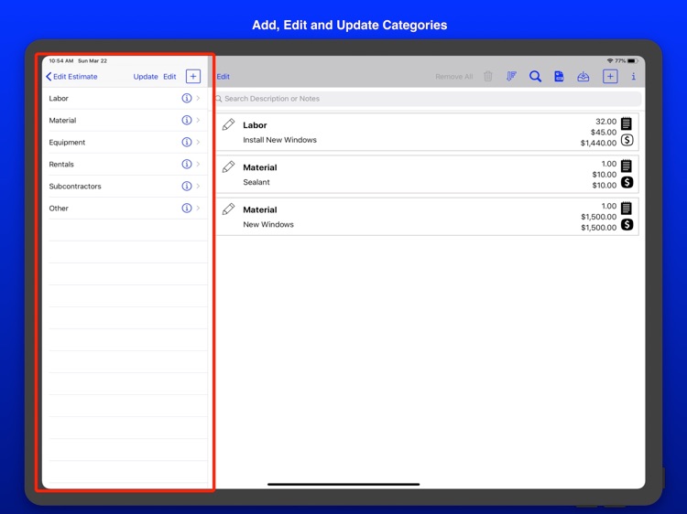687x514 pixels.
Task: Click the battery indicator in status bar
Action: coord(632,60)
